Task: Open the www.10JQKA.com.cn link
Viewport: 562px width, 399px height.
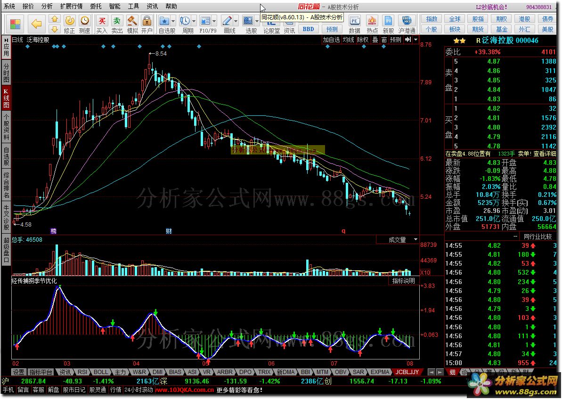Action: pos(184,390)
